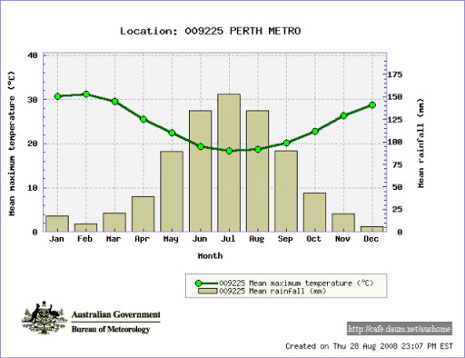The image size is (465, 358).
Task: Click the '20' temperature axis value
Action: pos(33,144)
